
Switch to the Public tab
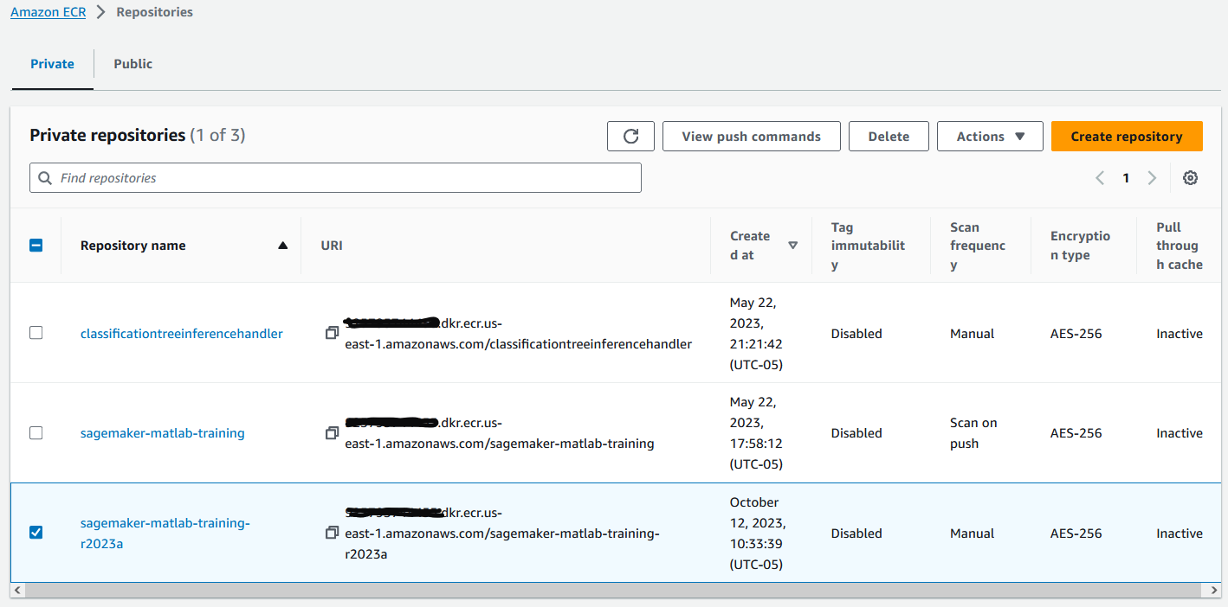[x=132, y=64]
